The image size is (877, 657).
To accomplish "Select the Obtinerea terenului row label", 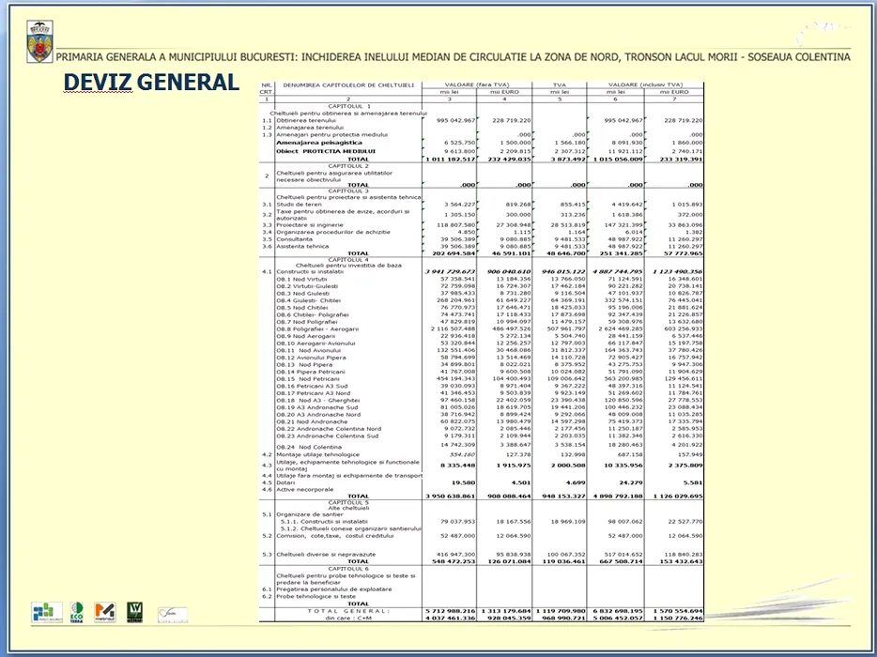I will click(x=304, y=120).
